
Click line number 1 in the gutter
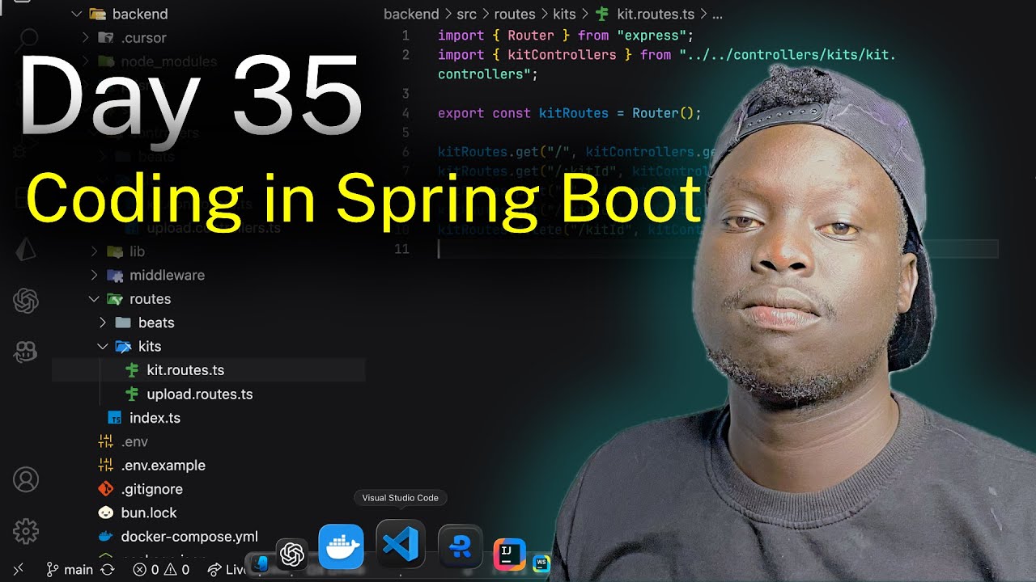coord(405,36)
